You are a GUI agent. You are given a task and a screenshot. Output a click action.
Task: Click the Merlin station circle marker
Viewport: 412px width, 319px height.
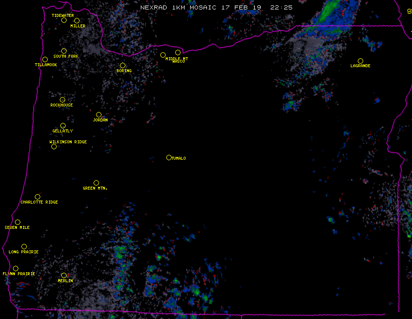click(x=64, y=275)
